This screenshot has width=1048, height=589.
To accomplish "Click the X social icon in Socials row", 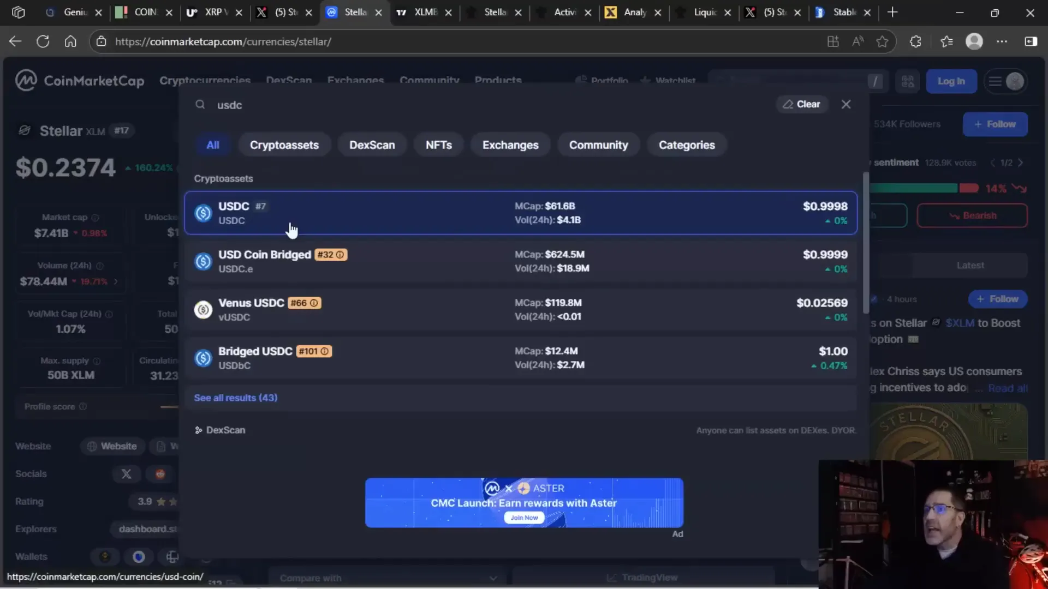I will coord(126,474).
